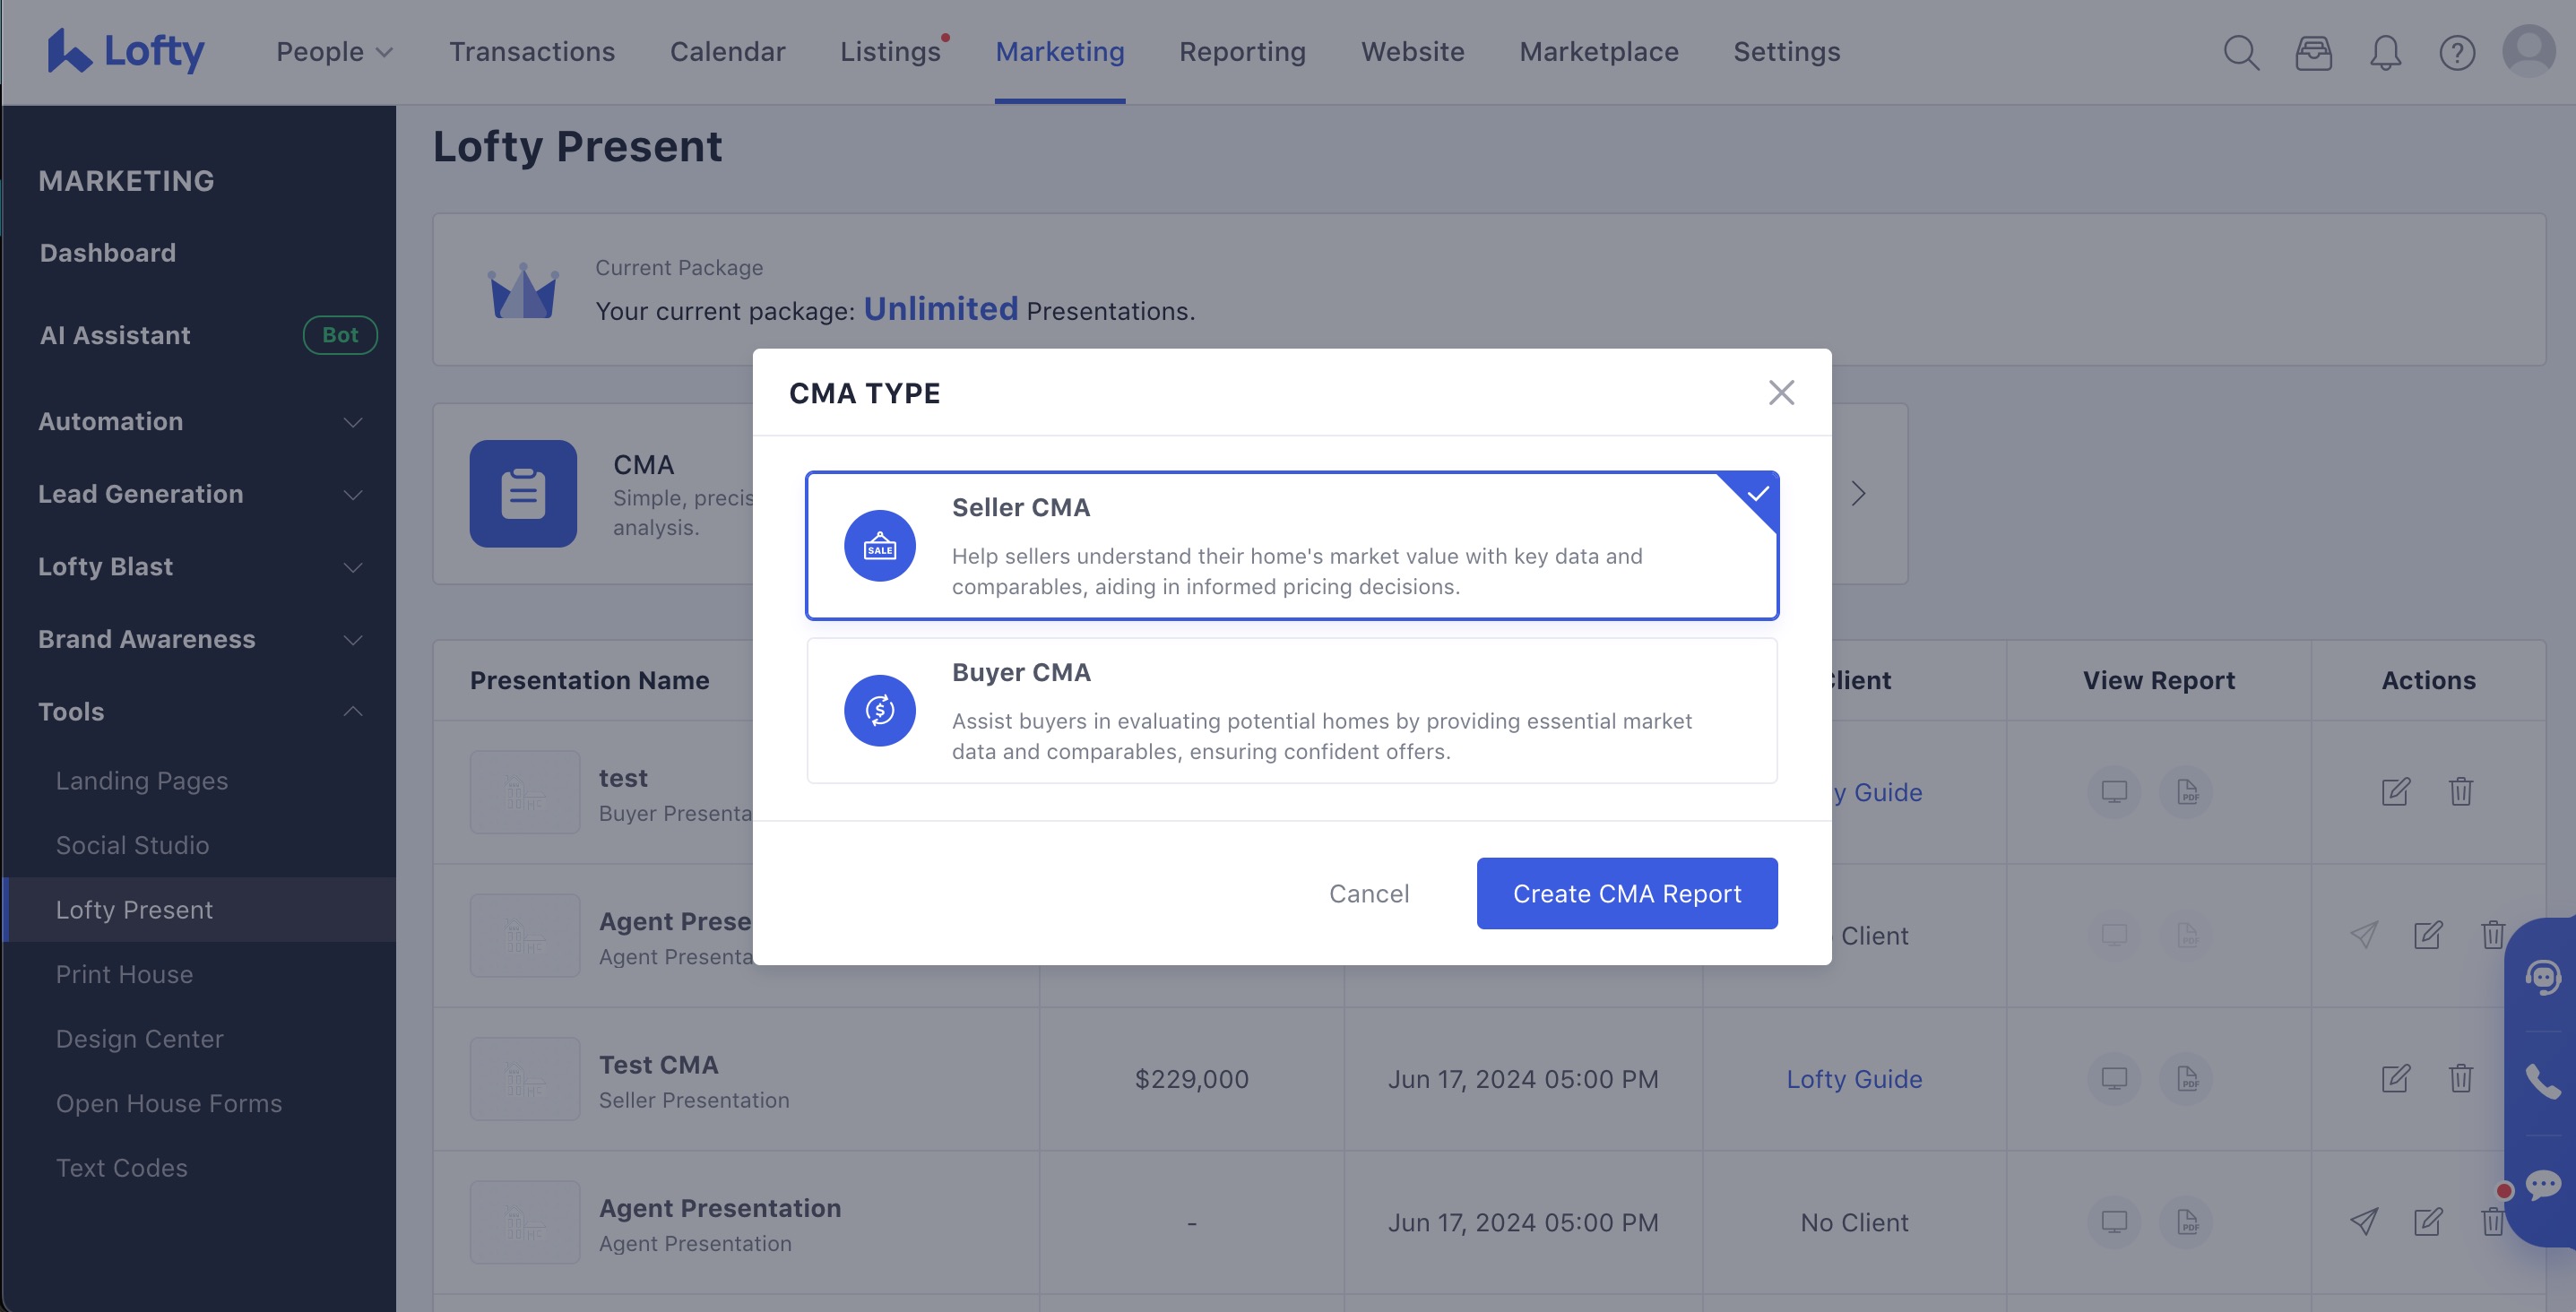The height and width of the screenshot is (1312, 2576).
Task: Edit the bottom Agent Presentation
Action: 2428,1222
